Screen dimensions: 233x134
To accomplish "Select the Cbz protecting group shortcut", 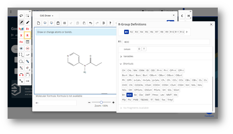I will tap(141, 95).
